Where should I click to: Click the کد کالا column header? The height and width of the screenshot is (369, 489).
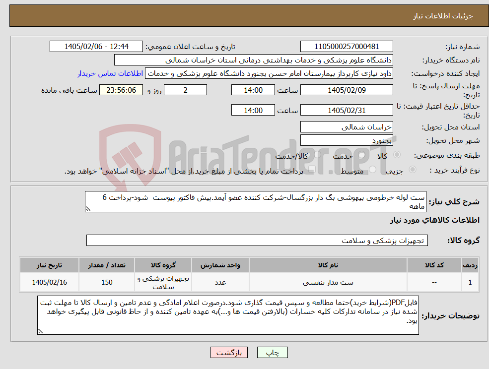[x=434, y=265]
